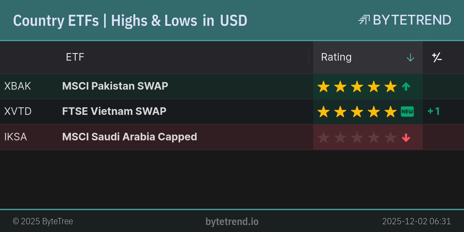Click the green up arrow for MSCI Pakistan

[x=406, y=86]
